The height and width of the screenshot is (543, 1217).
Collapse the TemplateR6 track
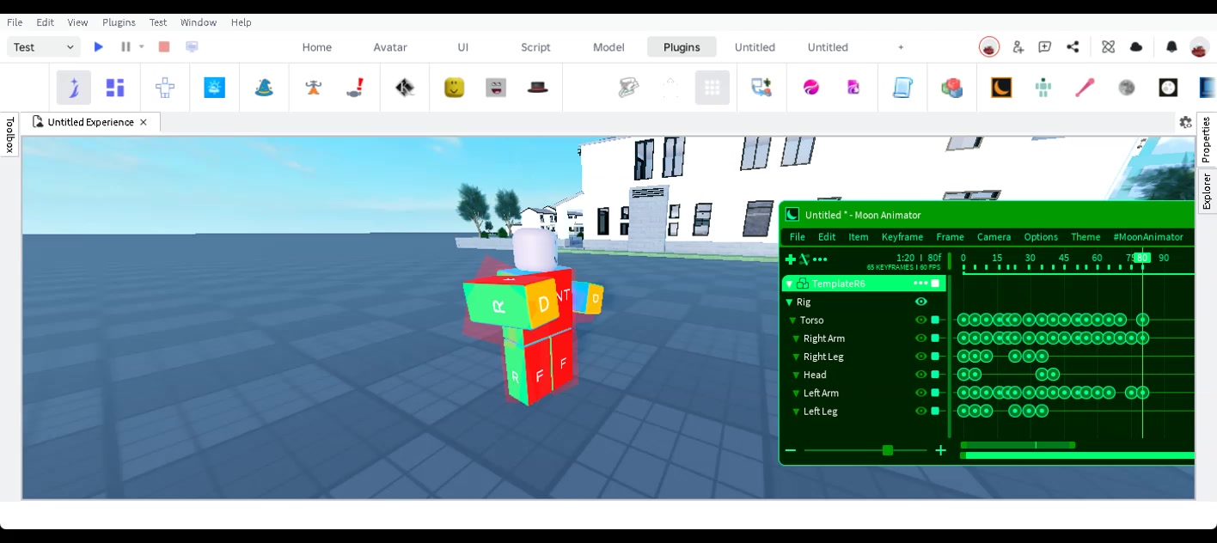[789, 284]
